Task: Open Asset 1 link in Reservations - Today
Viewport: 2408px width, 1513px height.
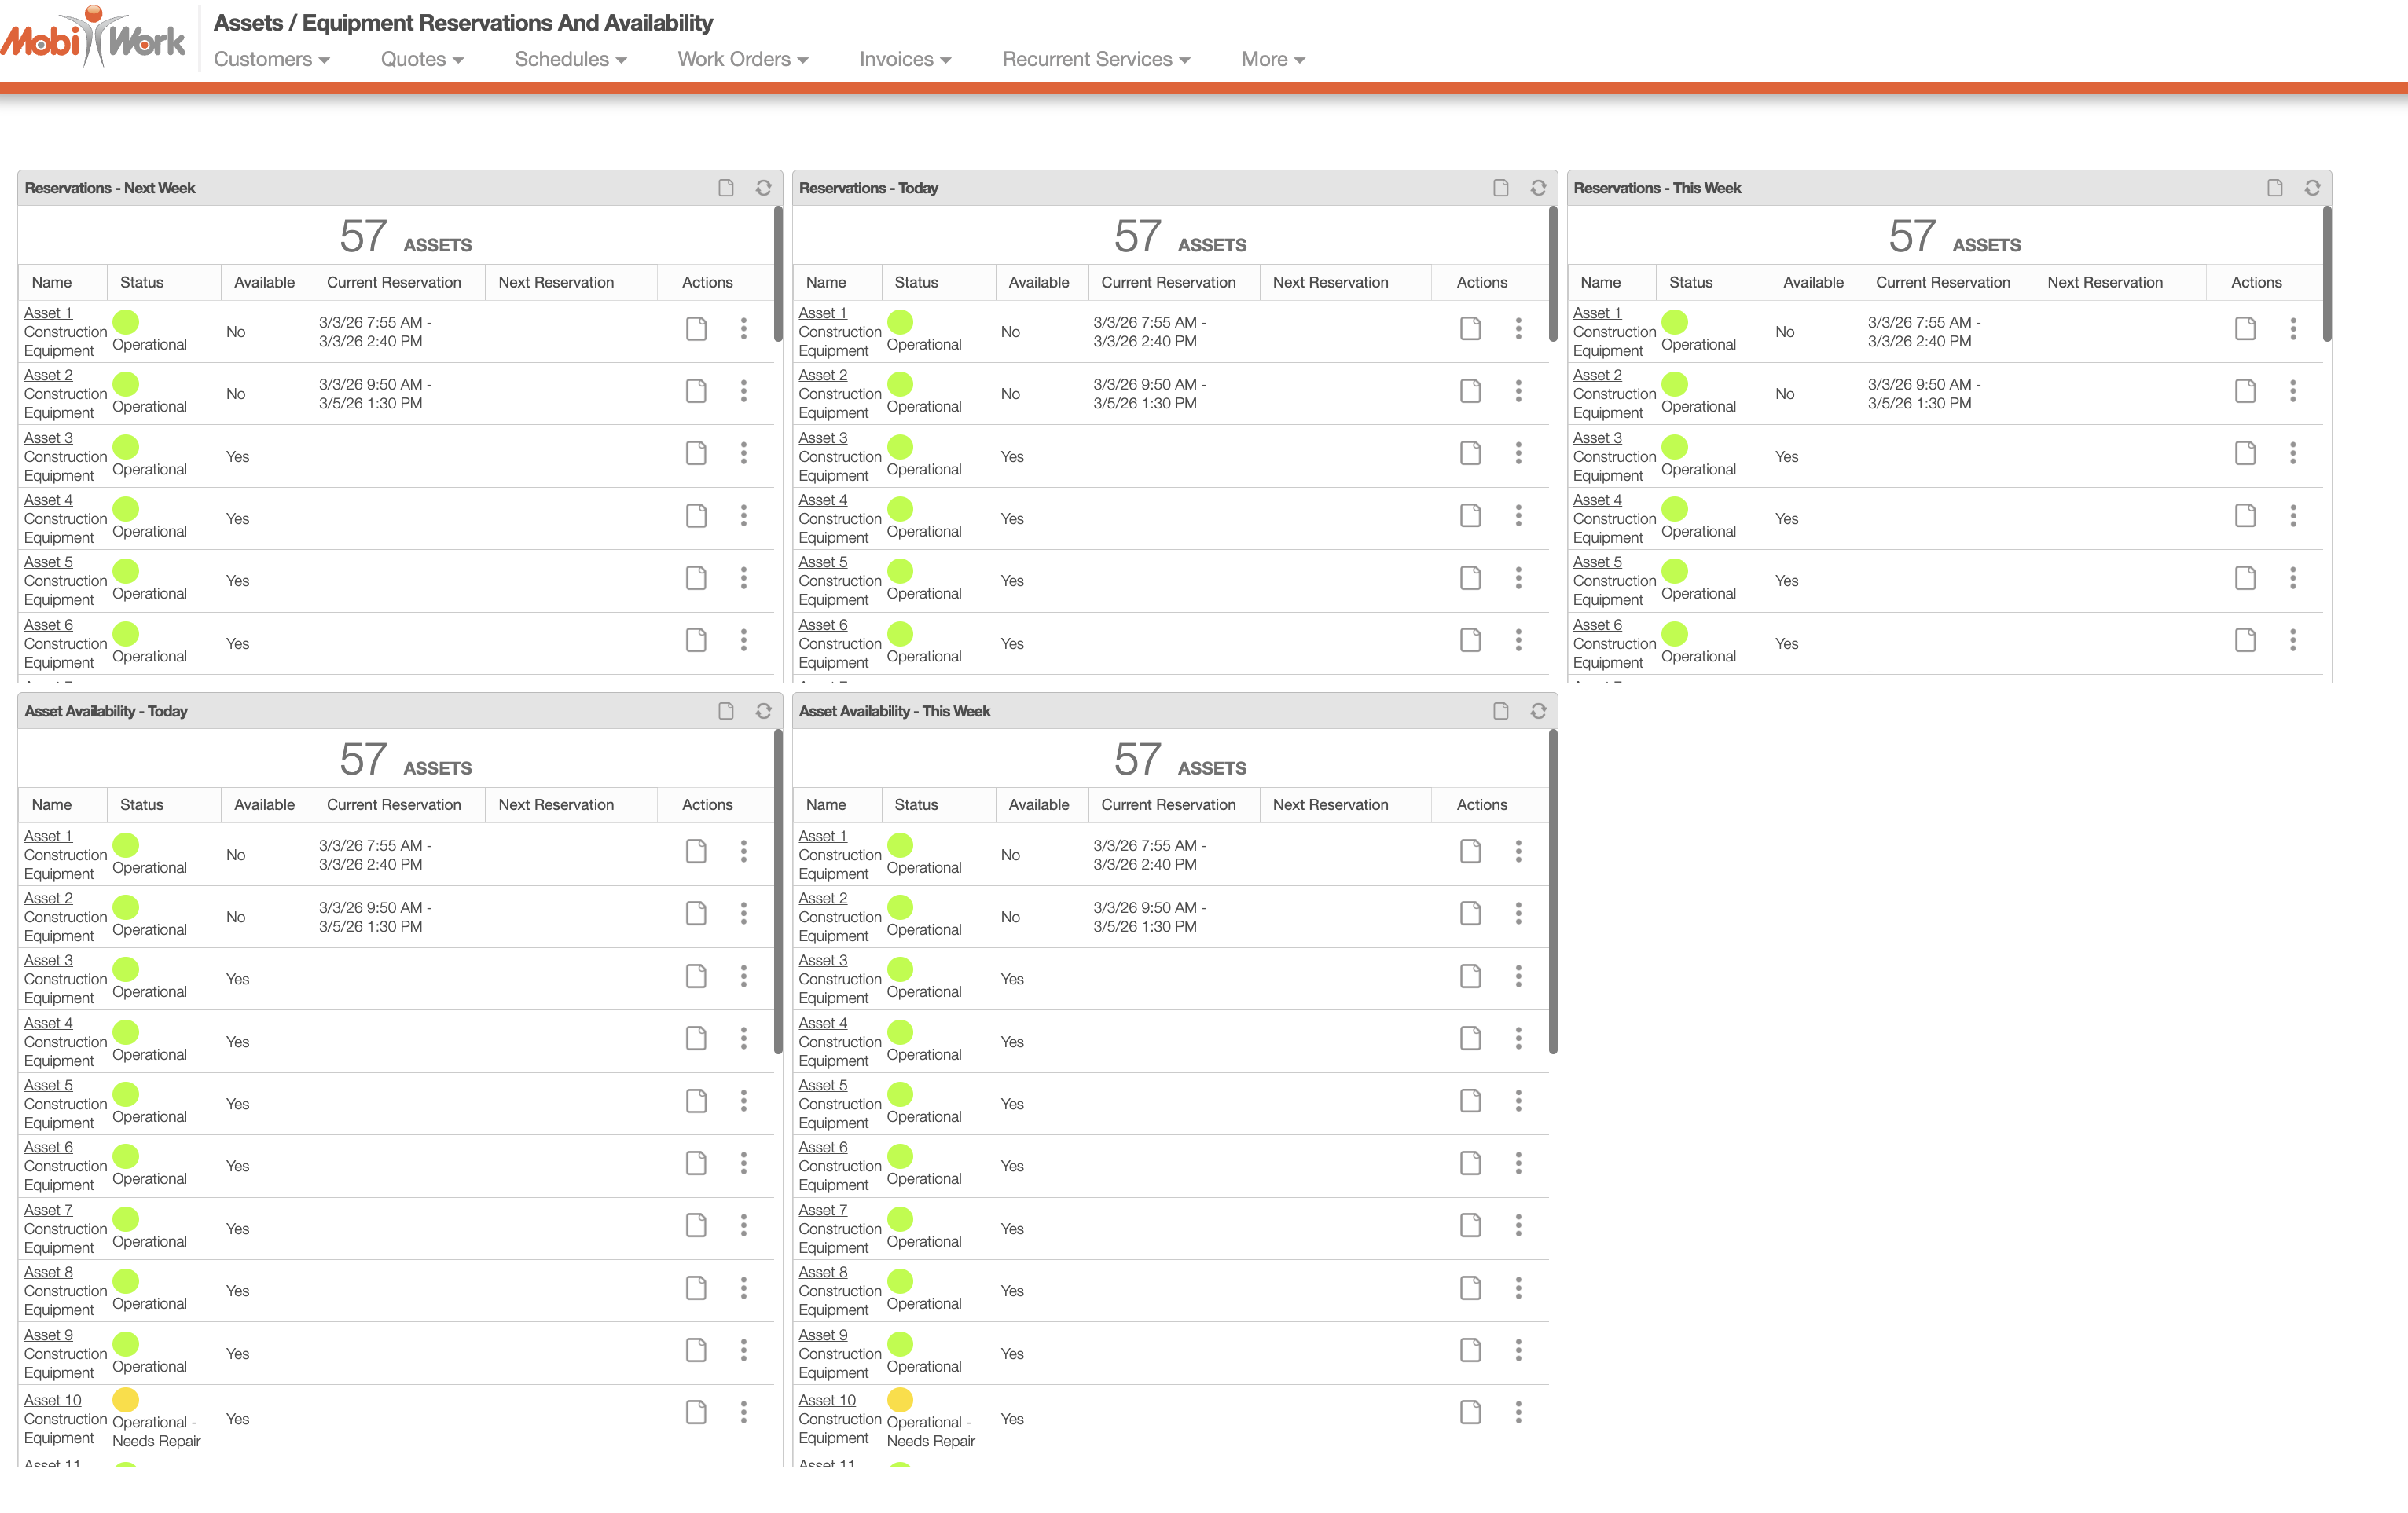Action: pos(822,313)
